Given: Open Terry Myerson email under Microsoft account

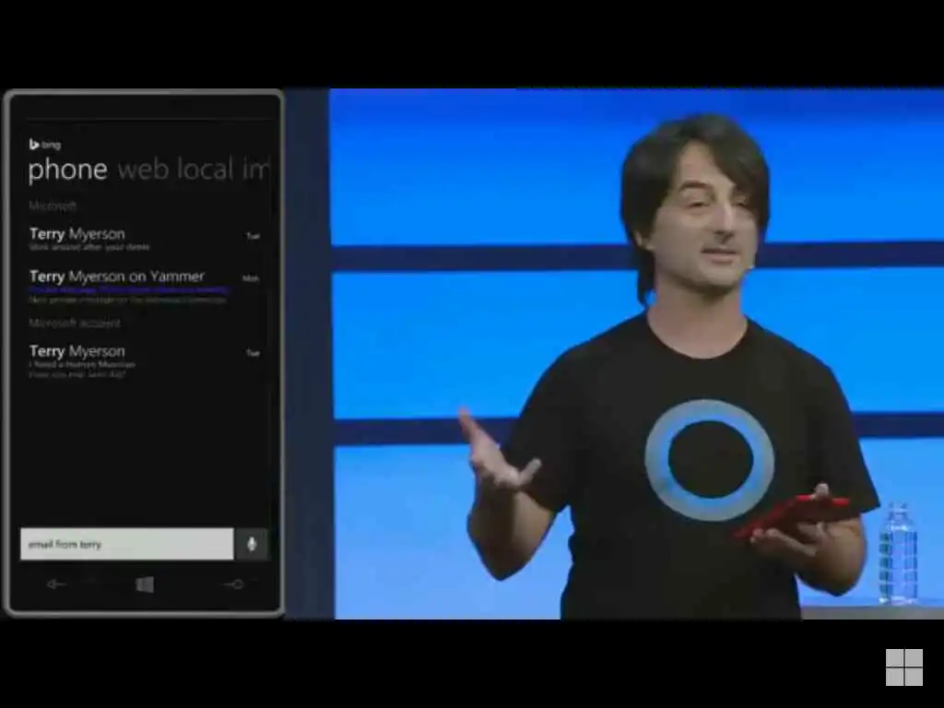Looking at the screenshot, I should 145,361.
